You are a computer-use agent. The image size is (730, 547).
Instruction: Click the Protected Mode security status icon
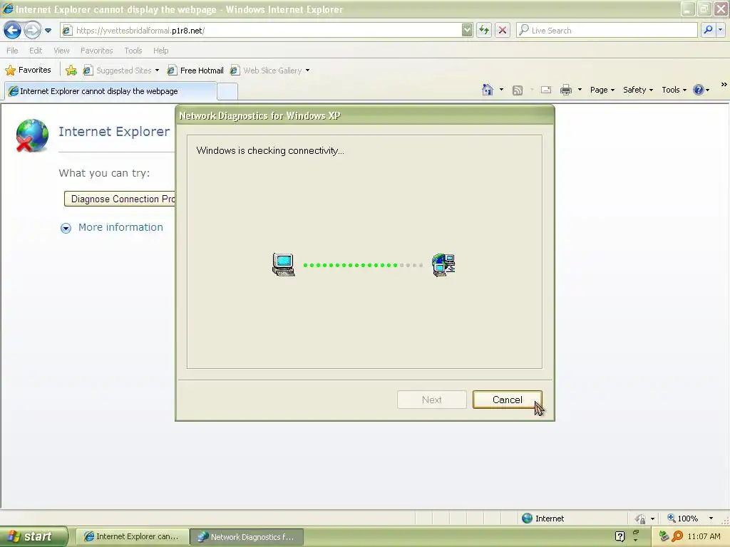[641, 519]
